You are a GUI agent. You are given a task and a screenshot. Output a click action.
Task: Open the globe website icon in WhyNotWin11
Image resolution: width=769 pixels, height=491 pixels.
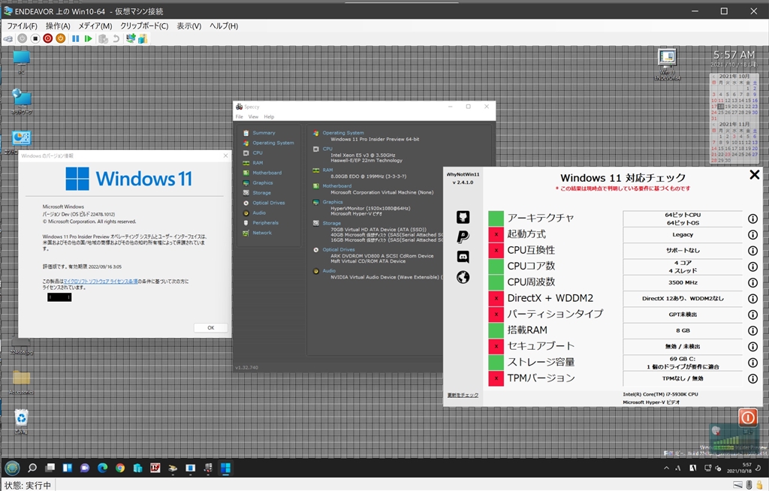(x=463, y=277)
